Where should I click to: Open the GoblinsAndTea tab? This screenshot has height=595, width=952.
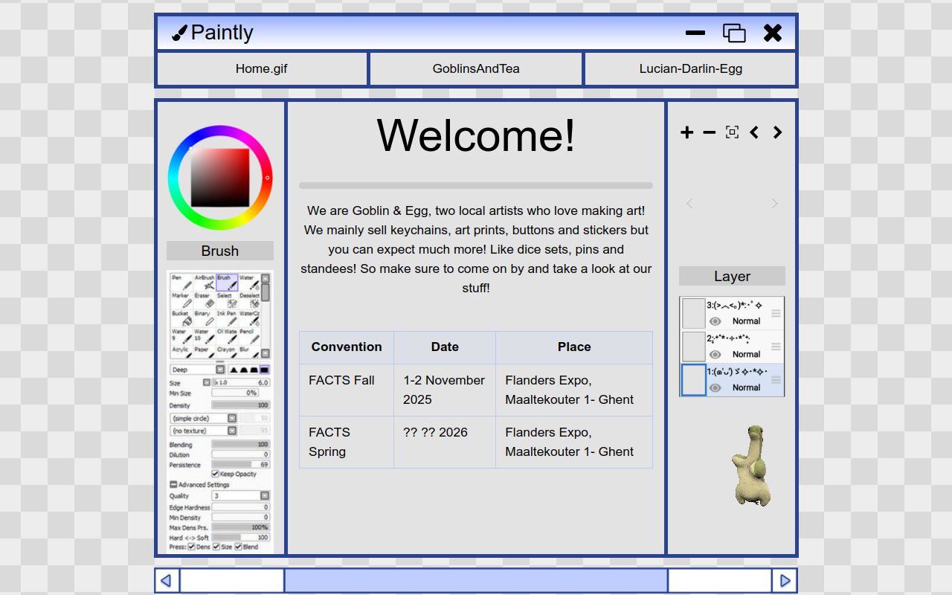(476, 69)
